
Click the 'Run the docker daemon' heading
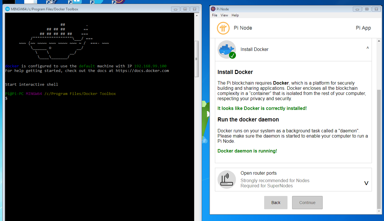click(248, 119)
